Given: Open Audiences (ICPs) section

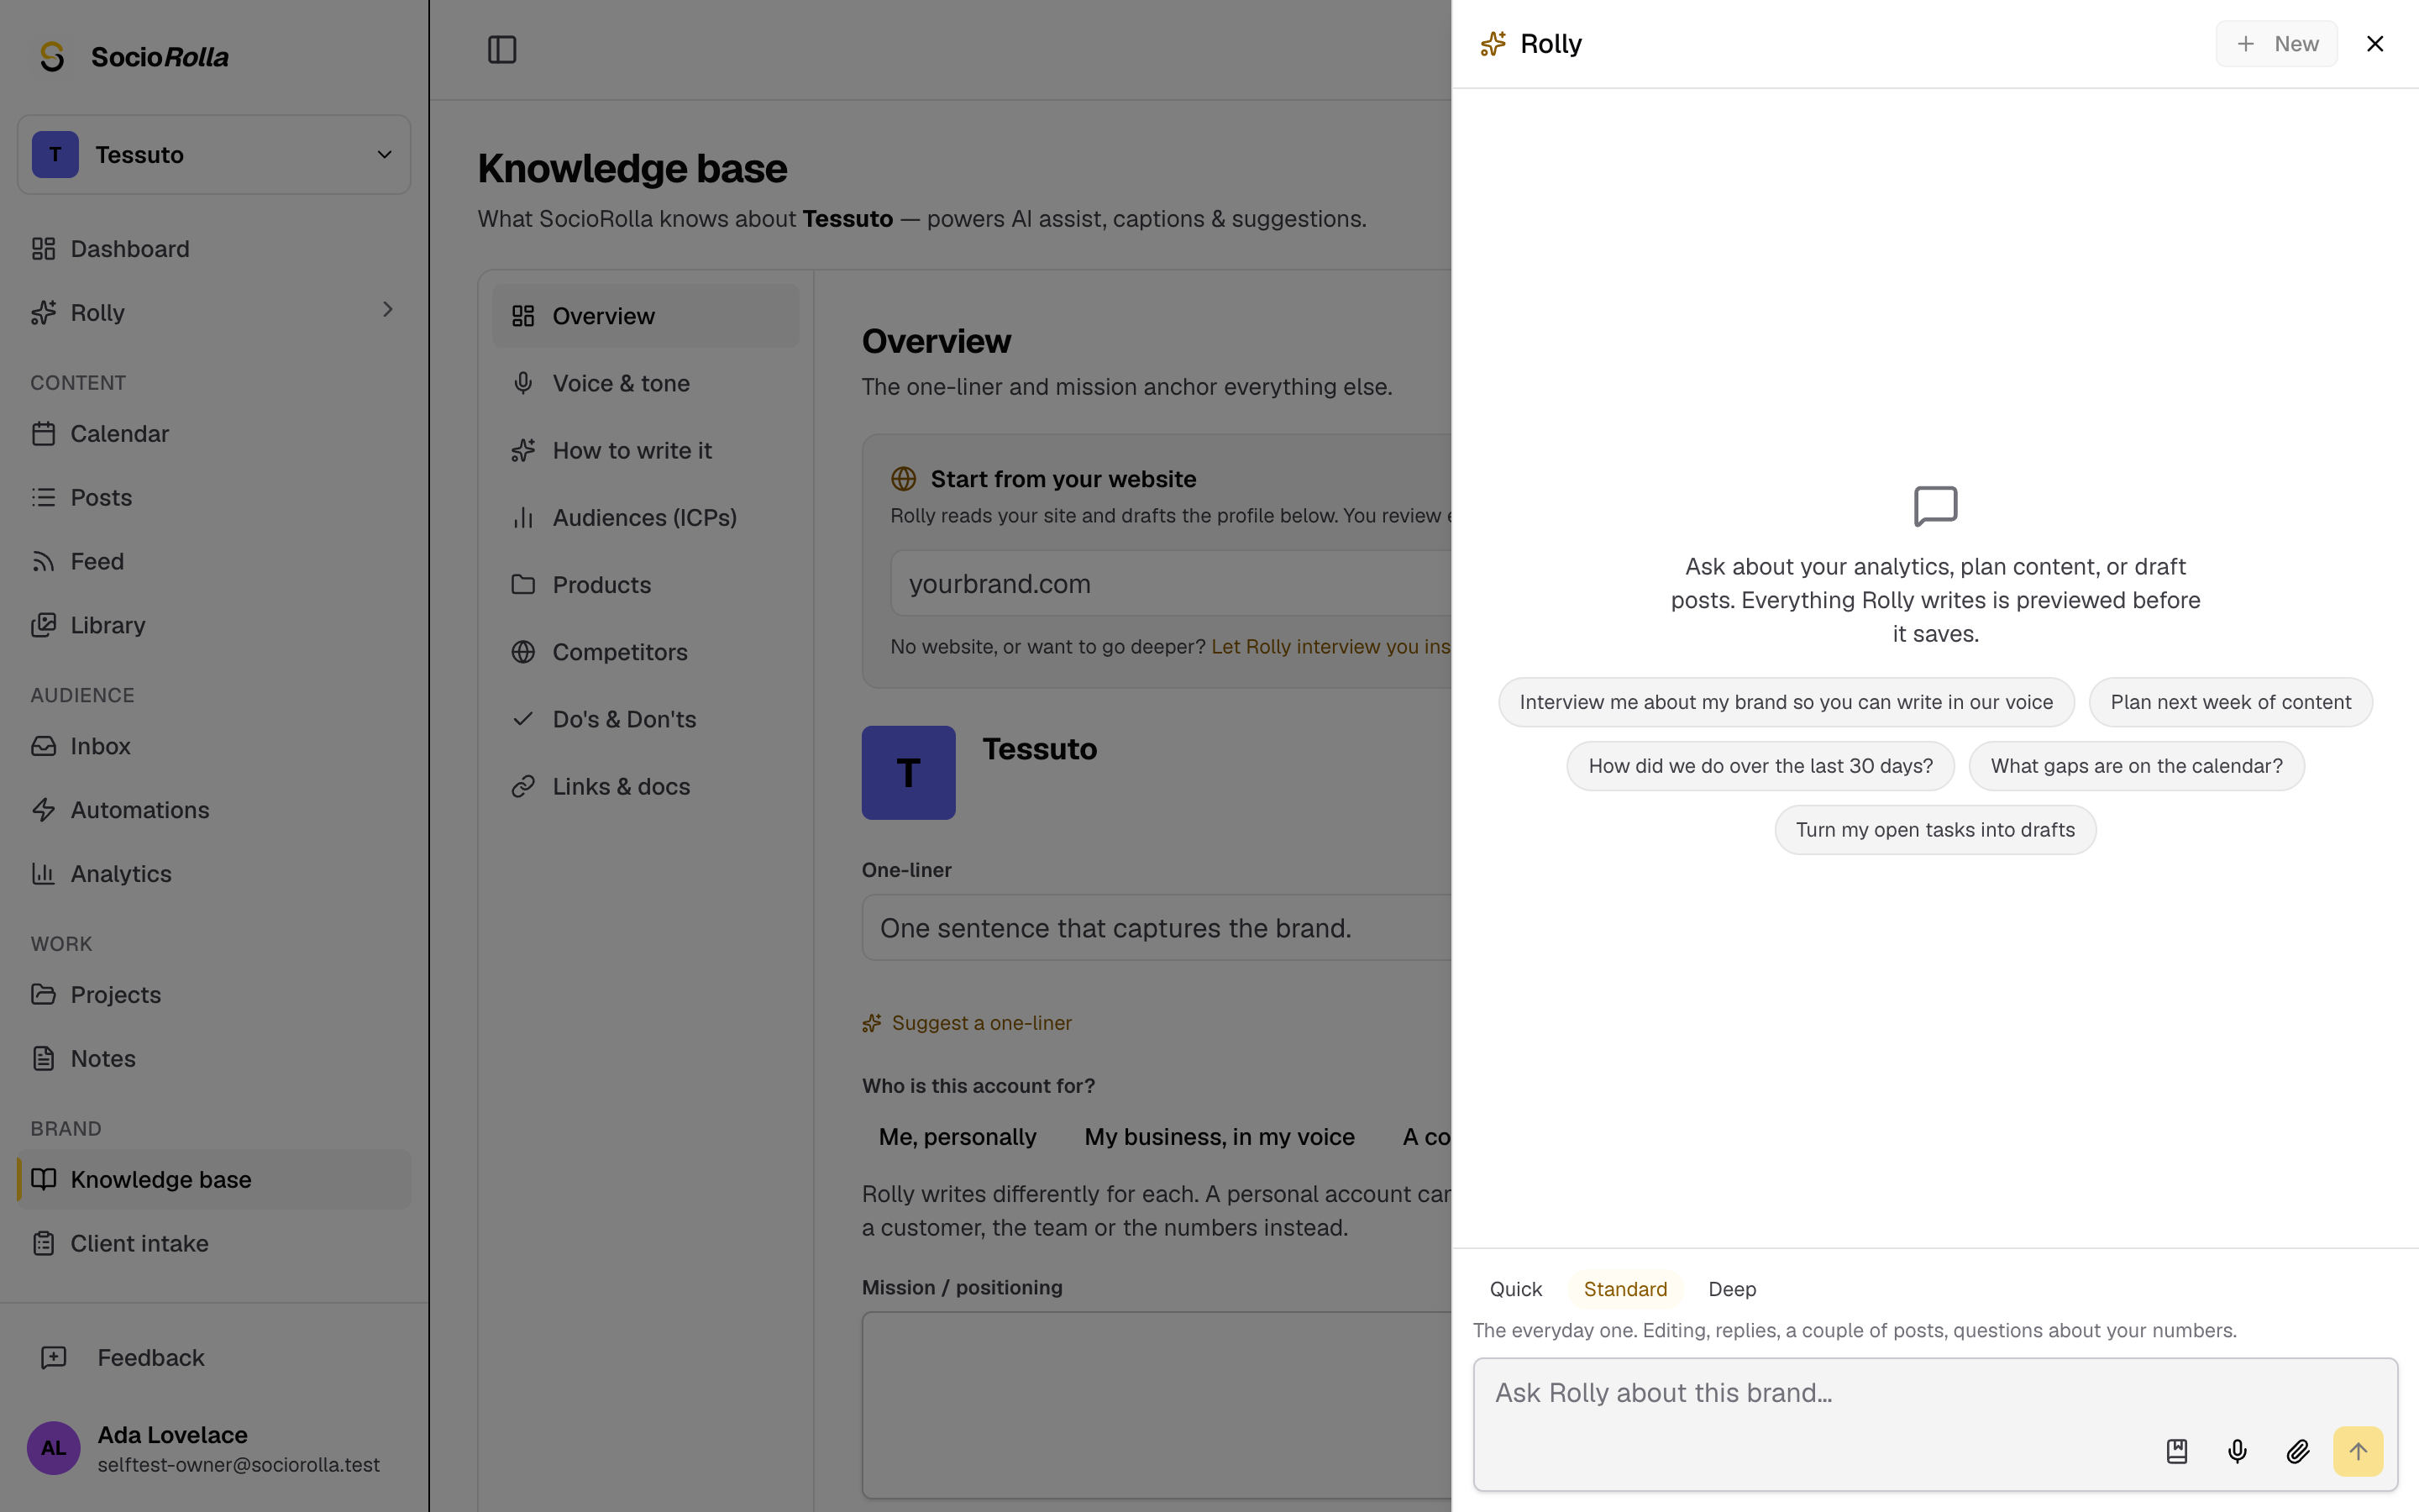Looking at the screenshot, I should tap(646, 517).
